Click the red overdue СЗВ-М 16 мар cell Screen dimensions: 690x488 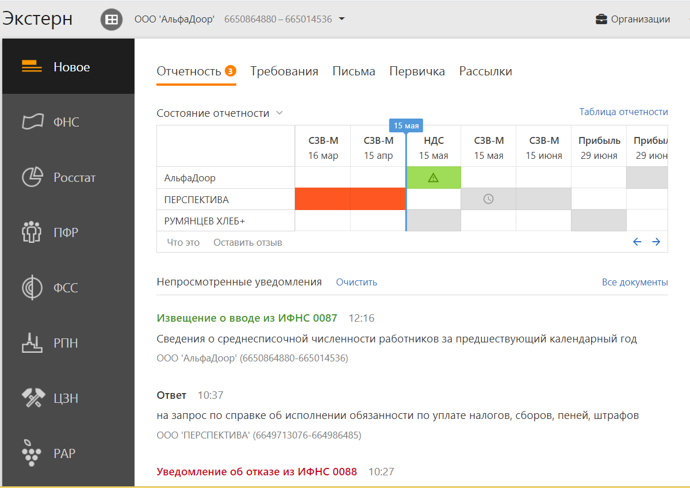[323, 199]
